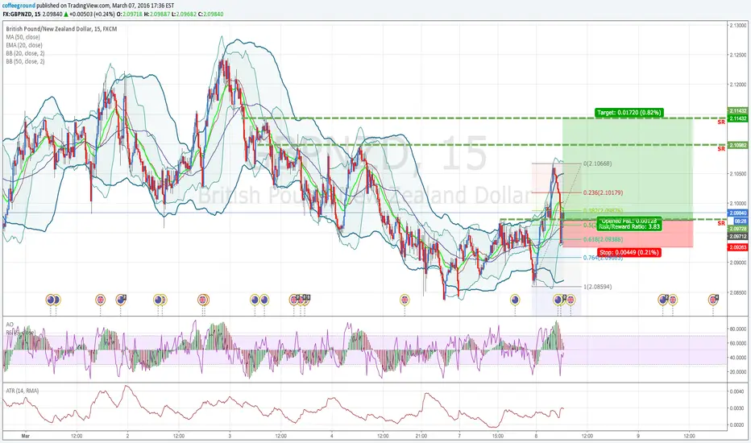This screenshot has height=443, width=751.
Task: Select Fibonacci 0.236(2.10179) level label
Action: [x=603, y=193]
